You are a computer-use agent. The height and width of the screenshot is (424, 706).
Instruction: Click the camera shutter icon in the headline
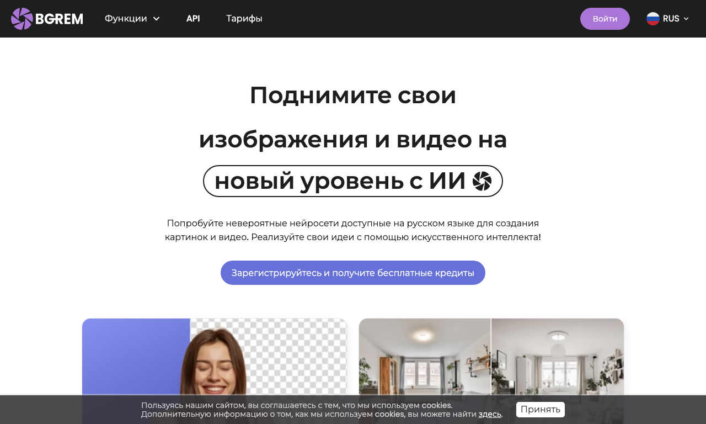(482, 181)
